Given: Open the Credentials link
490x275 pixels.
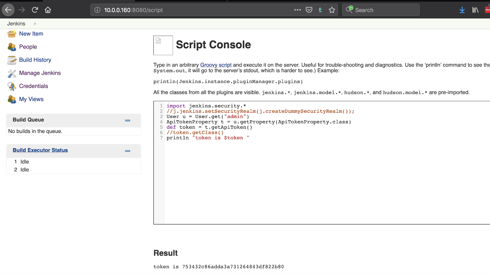Looking at the screenshot, I should click(34, 86).
